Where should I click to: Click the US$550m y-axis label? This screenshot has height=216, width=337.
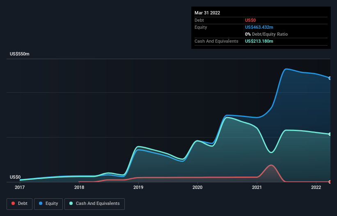pyautogui.click(x=20, y=54)
